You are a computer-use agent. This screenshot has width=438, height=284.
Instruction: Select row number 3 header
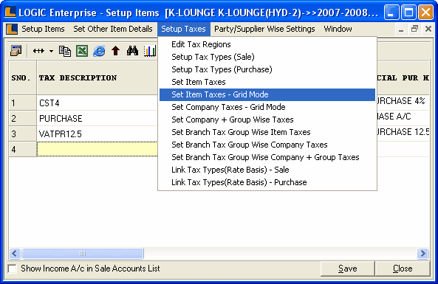pyautogui.click(x=23, y=134)
